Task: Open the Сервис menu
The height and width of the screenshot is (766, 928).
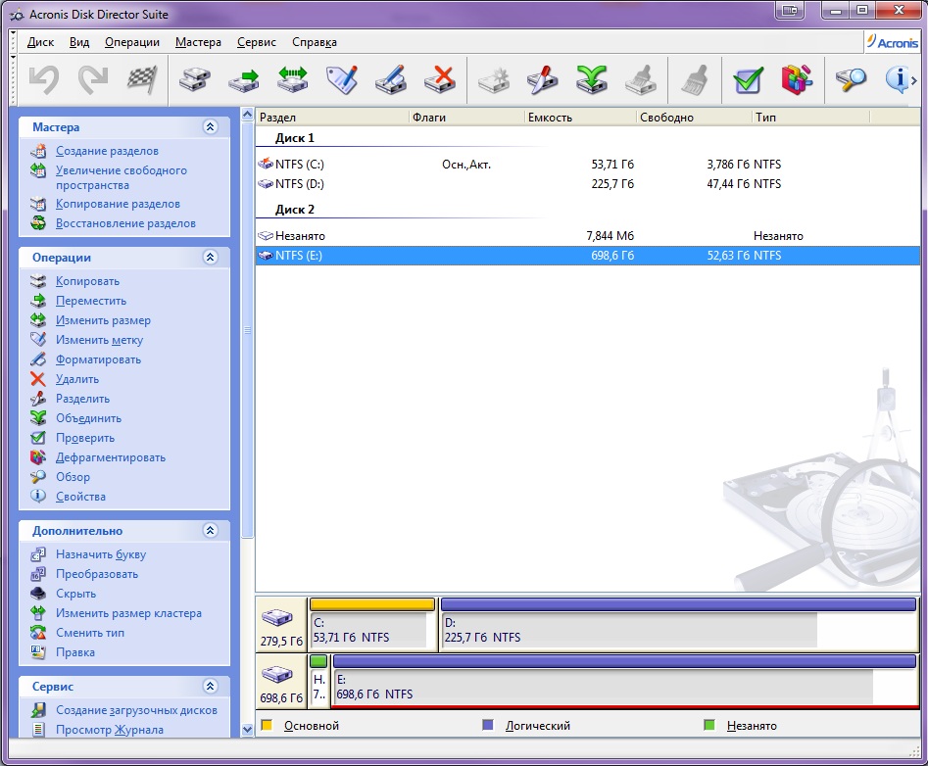Action: click(x=257, y=42)
